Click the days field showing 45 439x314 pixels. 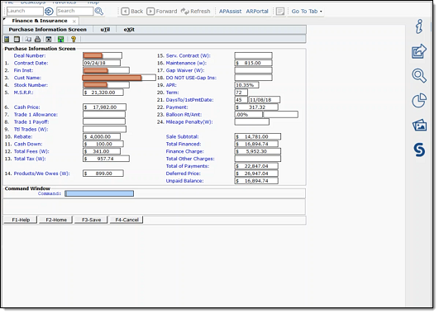point(241,100)
